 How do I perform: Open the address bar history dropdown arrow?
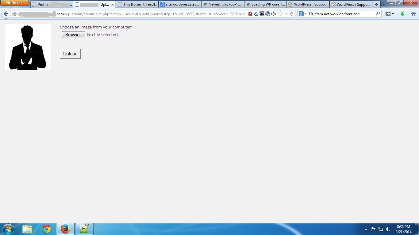[286, 14]
